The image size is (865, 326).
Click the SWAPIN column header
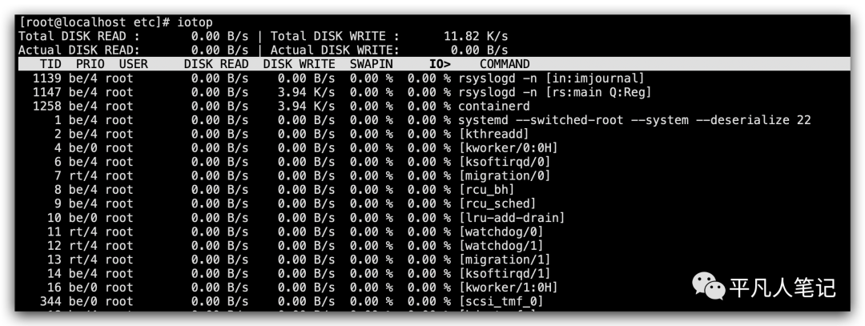pos(372,64)
